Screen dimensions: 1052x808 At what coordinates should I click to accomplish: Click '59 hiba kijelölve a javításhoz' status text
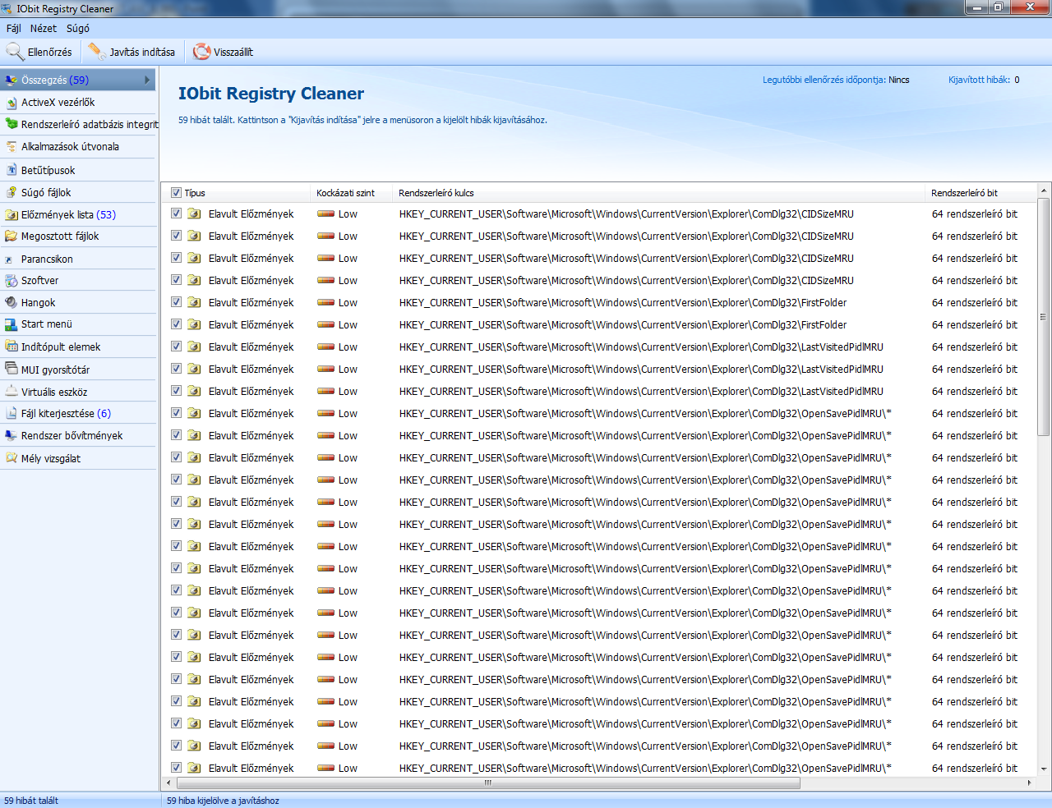click(223, 801)
